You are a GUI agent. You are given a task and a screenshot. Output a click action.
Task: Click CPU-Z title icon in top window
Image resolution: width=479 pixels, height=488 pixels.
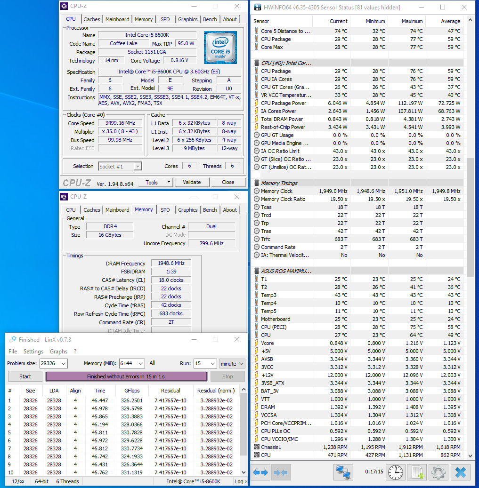click(x=64, y=6)
